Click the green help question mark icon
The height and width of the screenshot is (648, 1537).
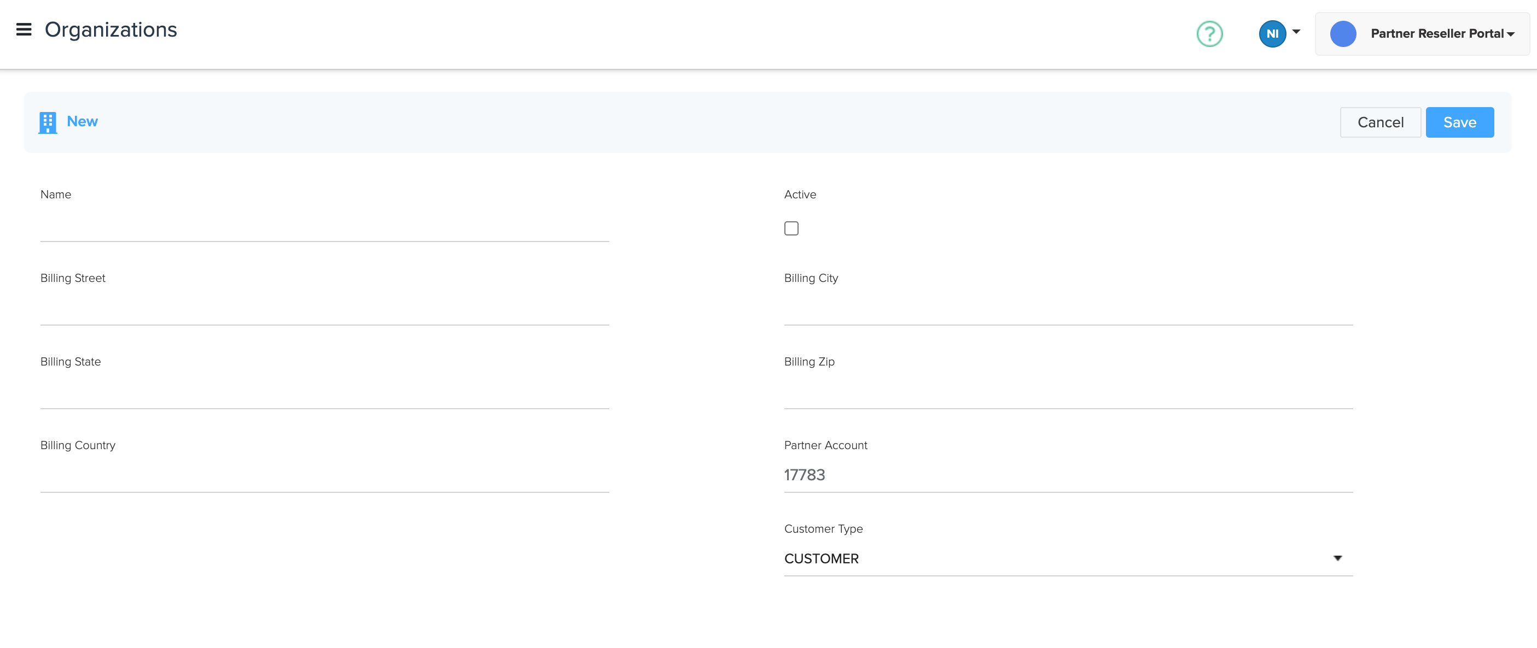click(x=1209, y=34)
